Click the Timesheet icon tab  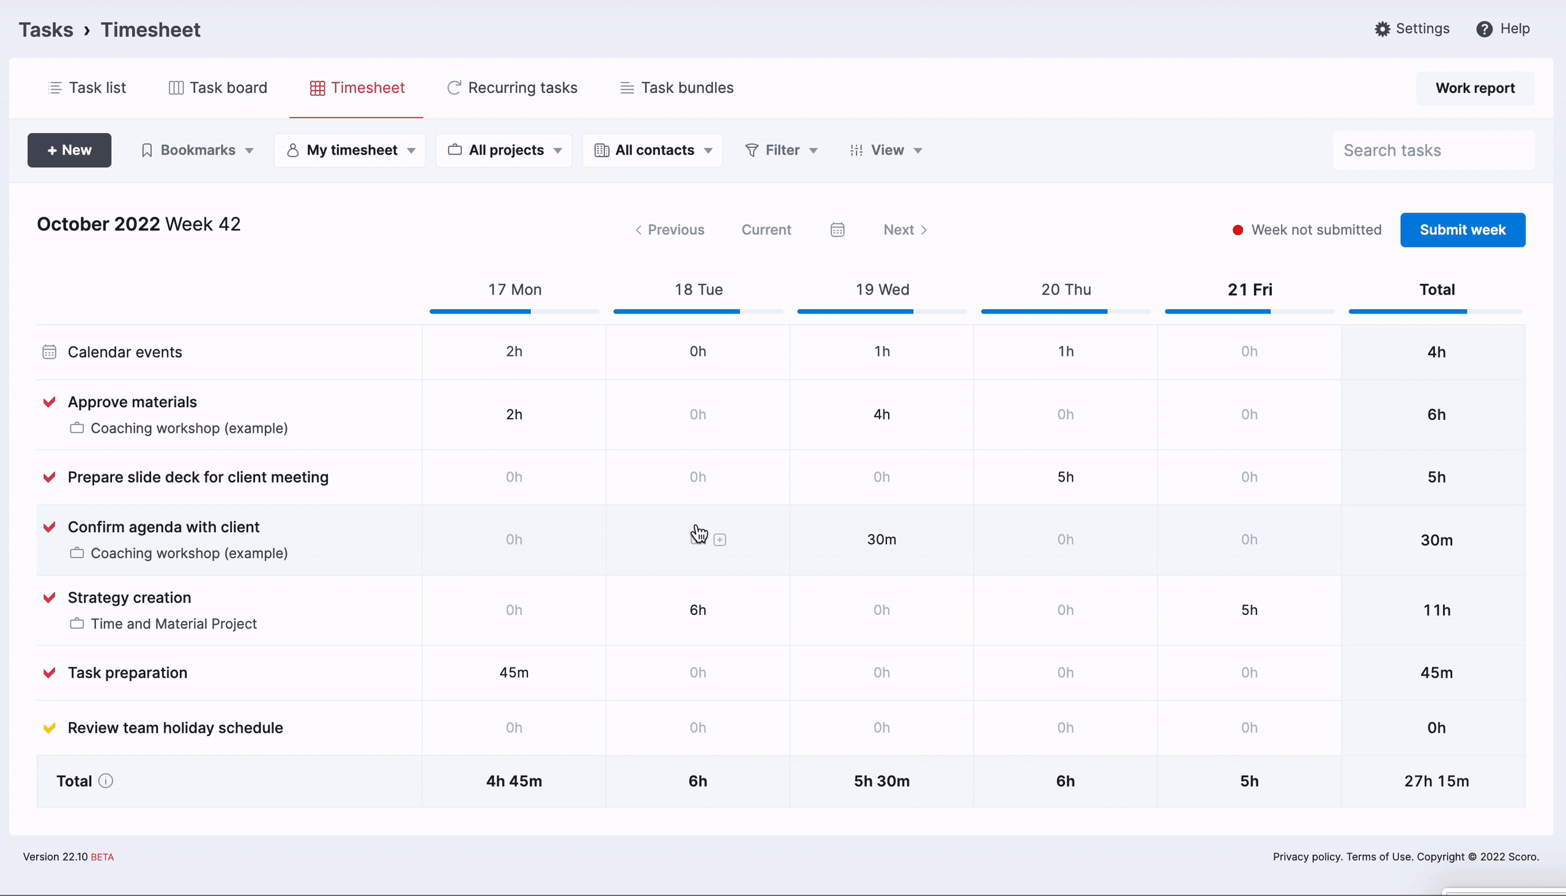[x=356, y=87]
